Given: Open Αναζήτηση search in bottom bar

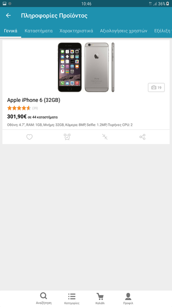Looking at the screenshot, I should pyautogui.click(x=44, y=298).
